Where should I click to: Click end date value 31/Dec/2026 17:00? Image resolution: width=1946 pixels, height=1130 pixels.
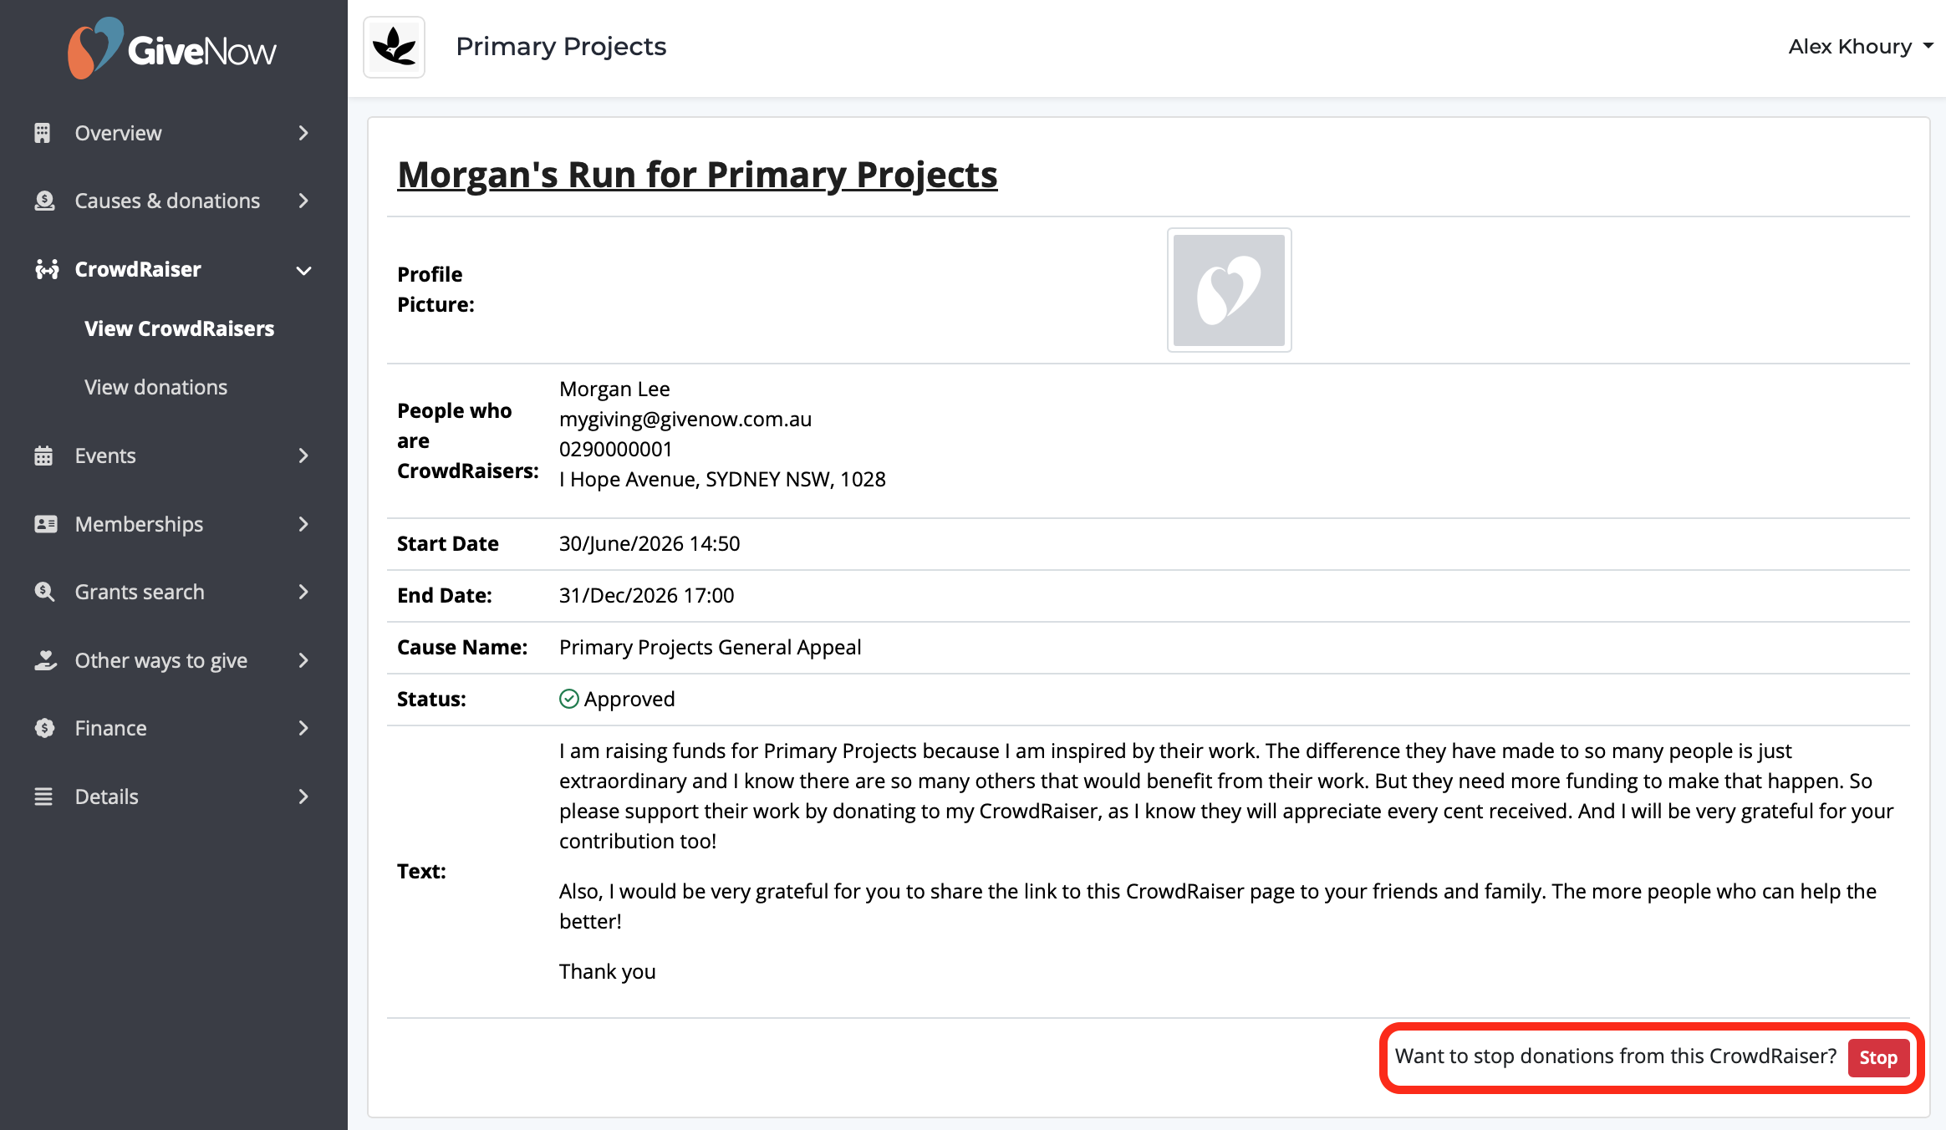(x=646, y=595)
